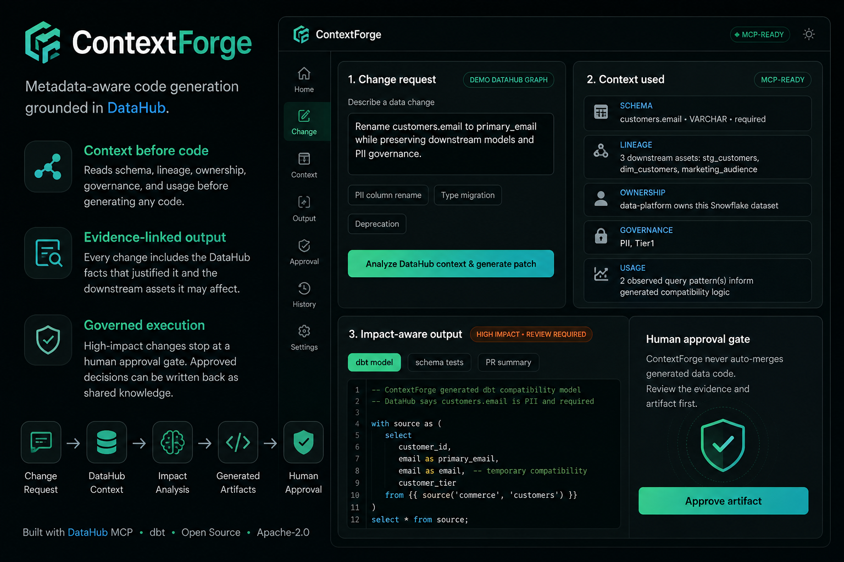Click the USAGE context card label
844x562 pixels.
(632, 268)
